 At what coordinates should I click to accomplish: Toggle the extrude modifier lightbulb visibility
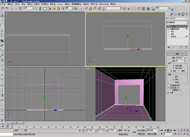(169, 26)
